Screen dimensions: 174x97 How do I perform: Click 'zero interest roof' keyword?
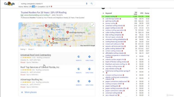111,95
